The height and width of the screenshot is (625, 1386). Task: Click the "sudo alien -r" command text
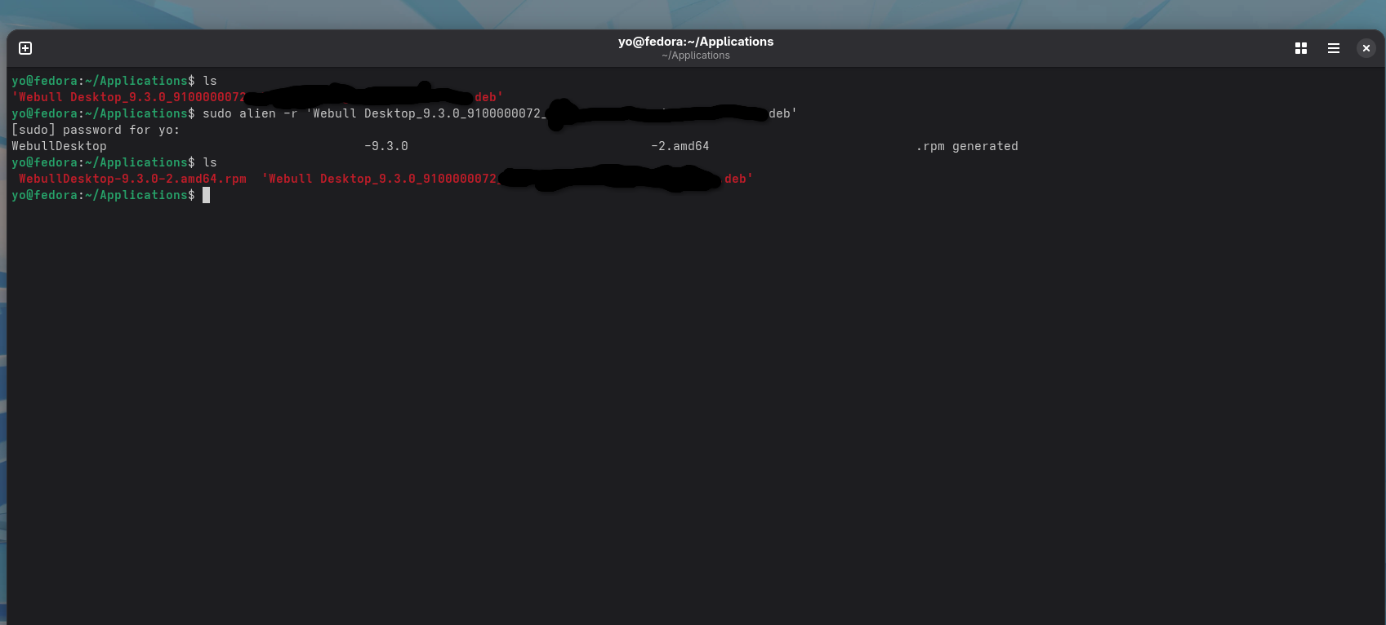(x=250, y=113)
